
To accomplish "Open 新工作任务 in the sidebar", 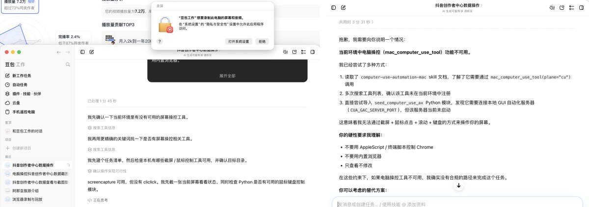I will pyautogui.click(x=37, y=76).
